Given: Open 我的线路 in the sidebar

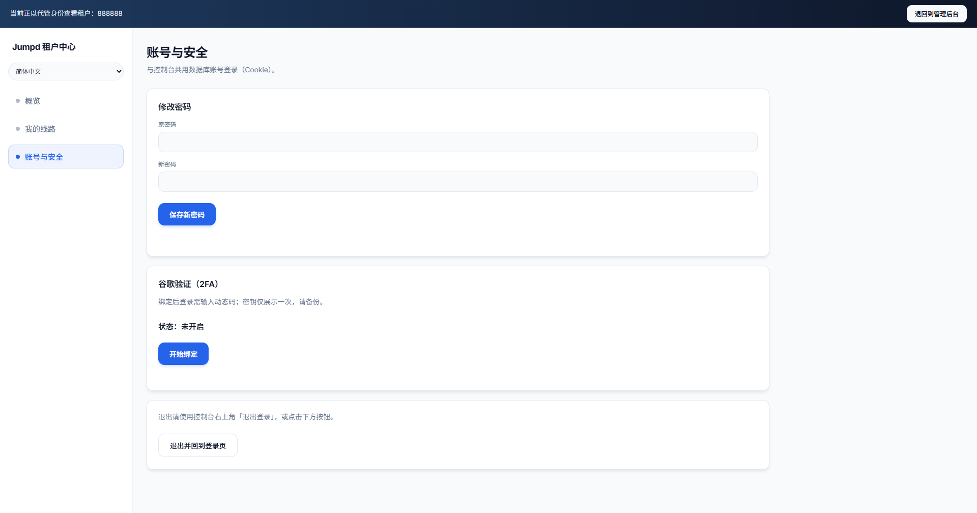Looking at the screenshot, I should pos(40,129).
